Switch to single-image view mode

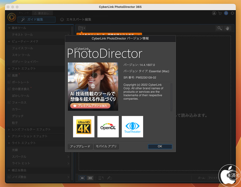point(82,178)
